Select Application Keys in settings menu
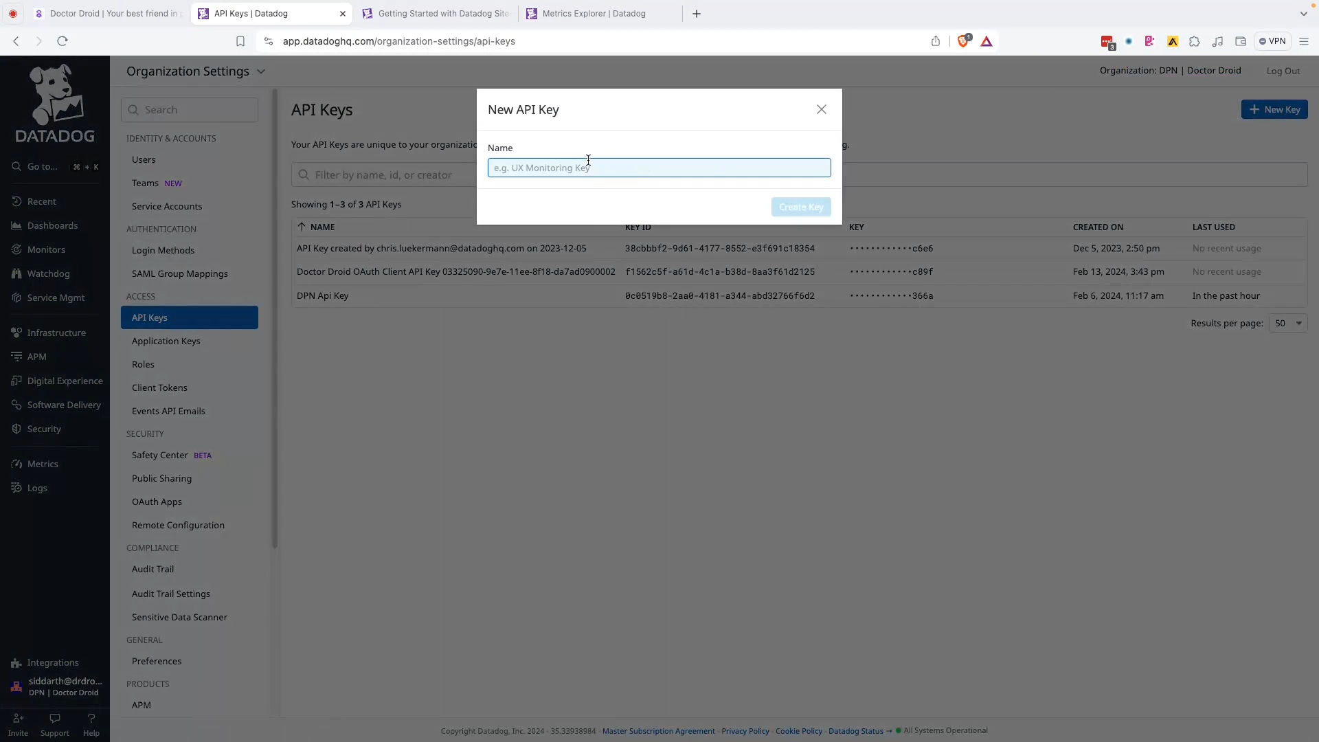Image resolution: width=1319 pixels, height=742 pixels. 166,341
